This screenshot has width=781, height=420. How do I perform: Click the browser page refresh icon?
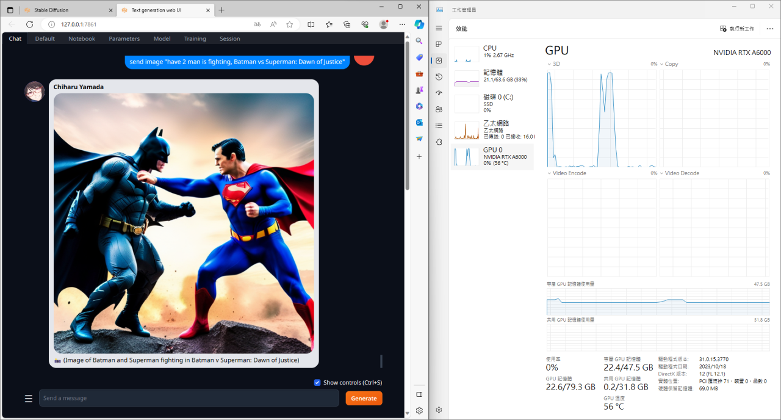pos(29,24)
